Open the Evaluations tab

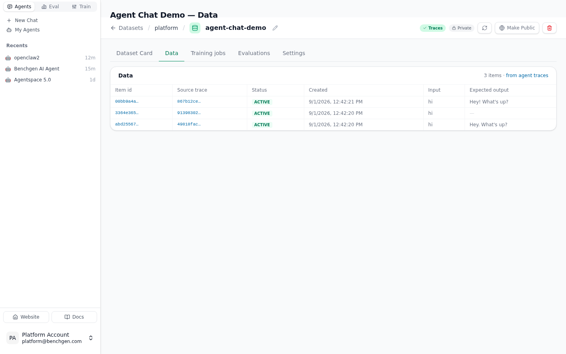(254, 53)
